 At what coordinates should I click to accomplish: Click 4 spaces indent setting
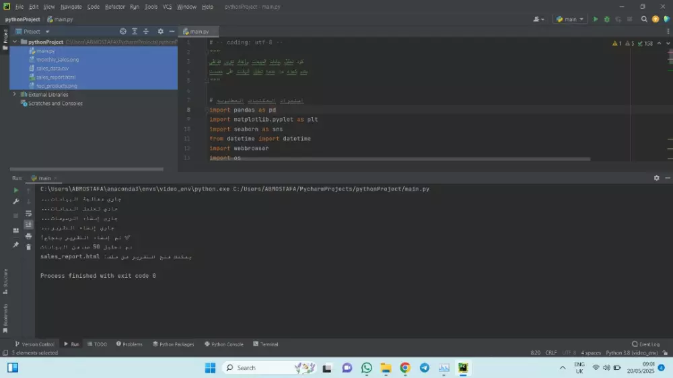(591, 352)
